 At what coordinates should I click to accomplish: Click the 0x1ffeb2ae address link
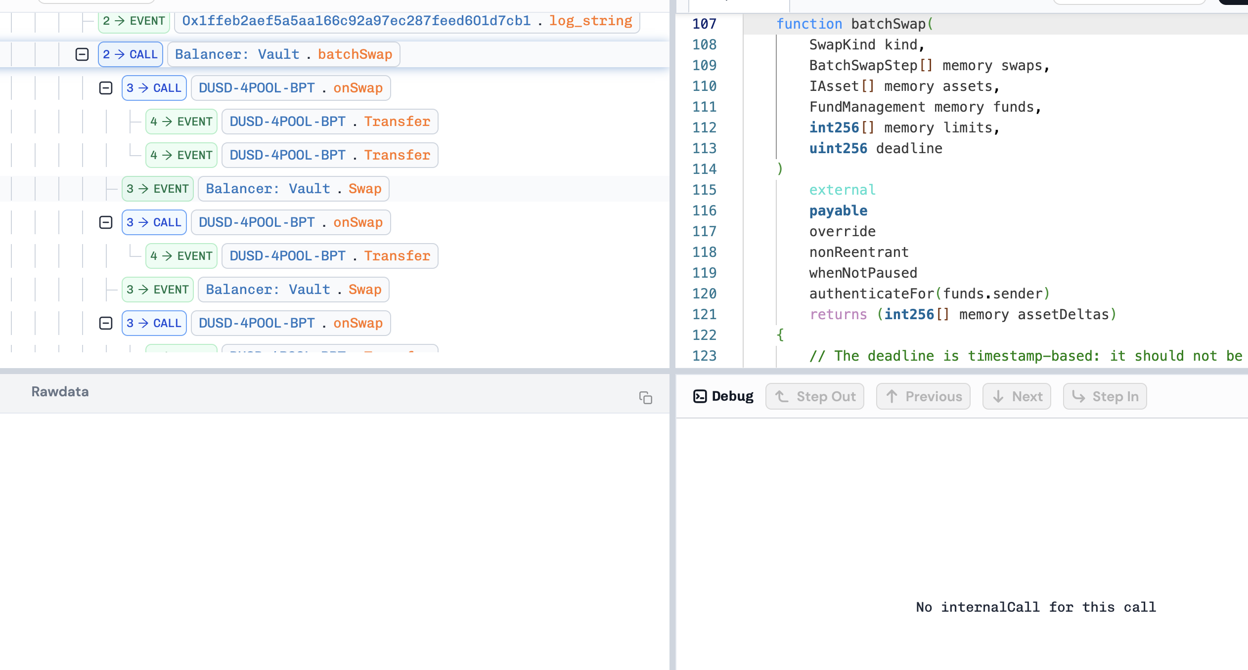coord(356,21)
